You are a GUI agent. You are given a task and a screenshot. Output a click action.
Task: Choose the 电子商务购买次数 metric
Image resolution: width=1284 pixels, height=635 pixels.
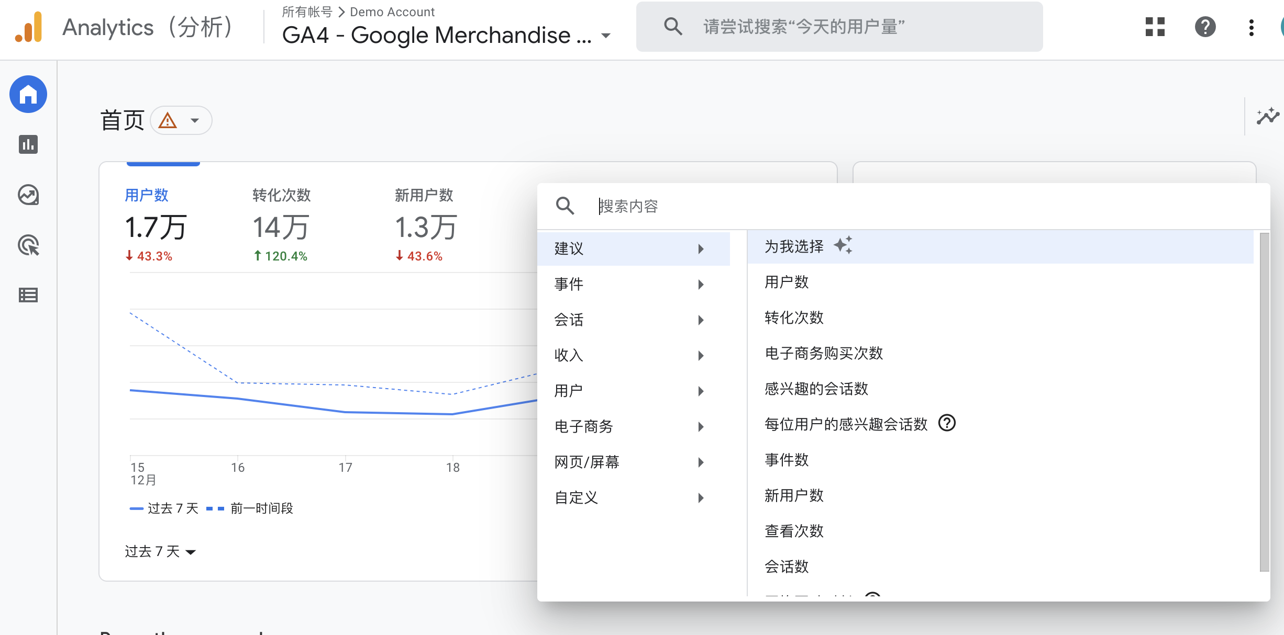[824, 353]
